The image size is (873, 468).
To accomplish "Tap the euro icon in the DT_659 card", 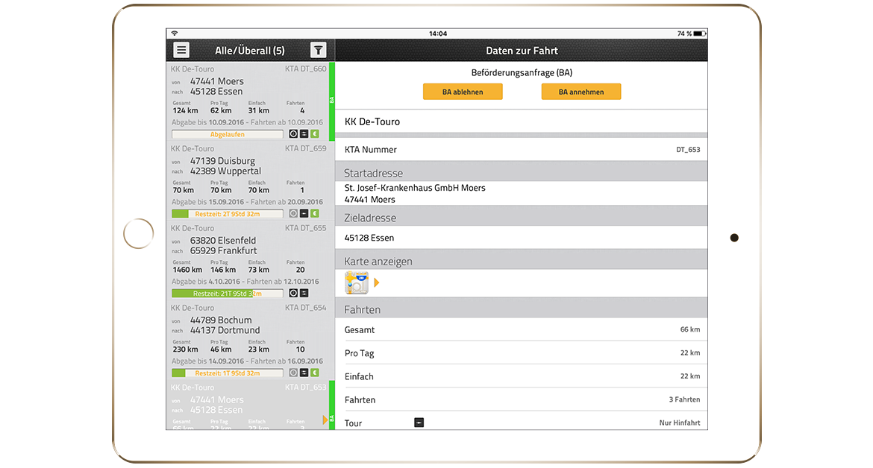I will pos(315,213).
